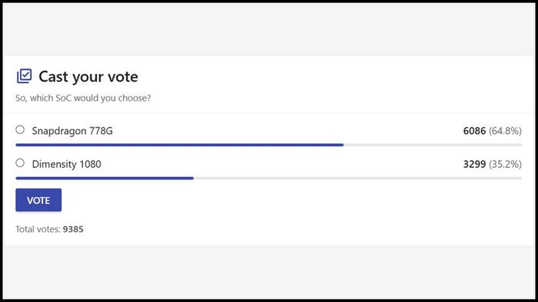Click the unfilled part of Snapdragon bar
Viewport: 538px width, 302px height.
[433, 145]
